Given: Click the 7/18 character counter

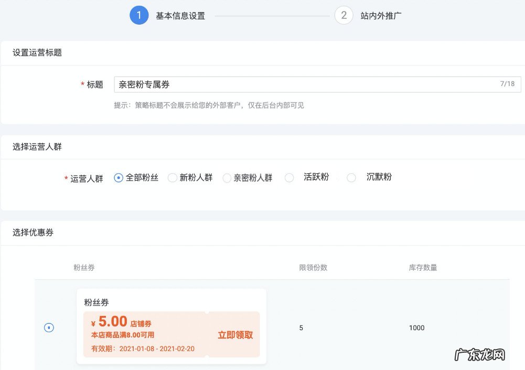Looking at the screenshot, I should (507, 84).
